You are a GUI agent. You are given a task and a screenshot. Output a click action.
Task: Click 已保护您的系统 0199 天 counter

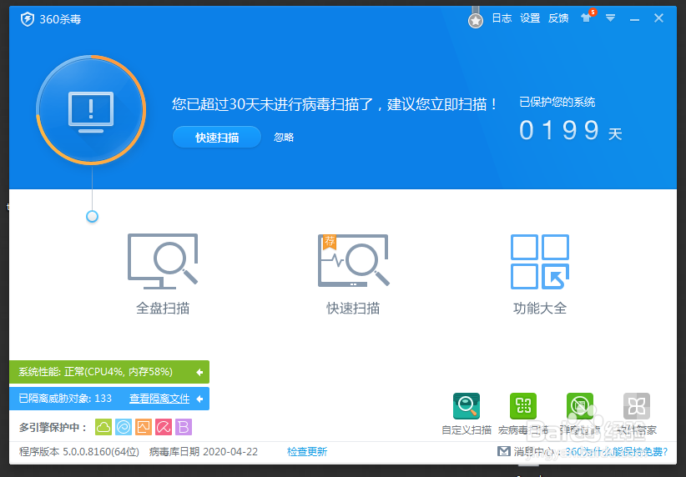coord(571,119)
